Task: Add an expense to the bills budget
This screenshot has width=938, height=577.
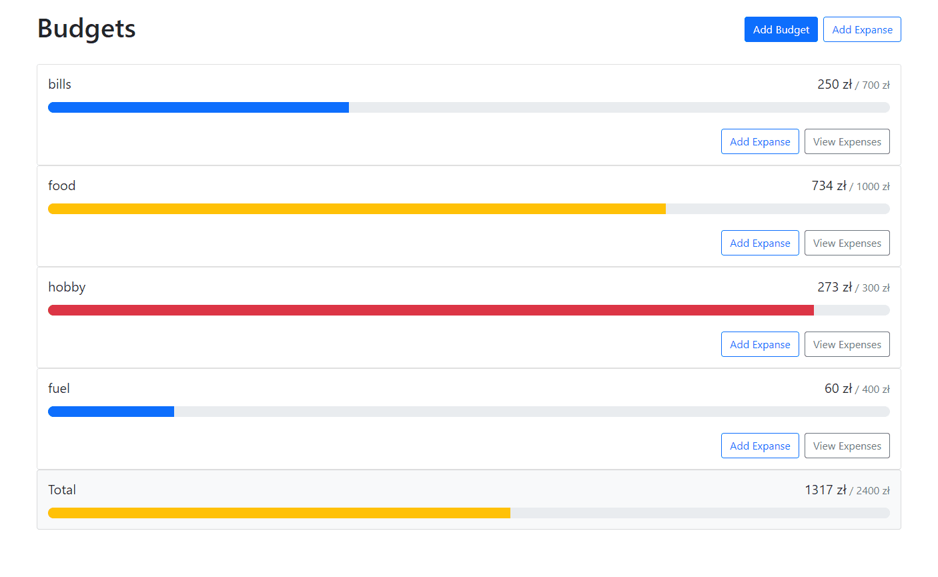Action: pos(760,141)
